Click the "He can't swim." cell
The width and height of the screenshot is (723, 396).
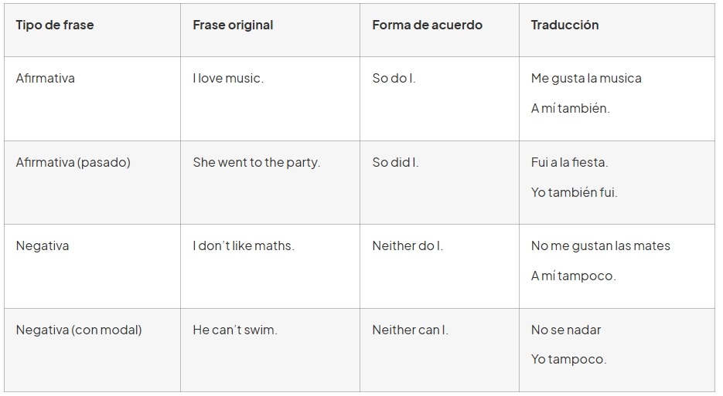click(x=235, y=330)
